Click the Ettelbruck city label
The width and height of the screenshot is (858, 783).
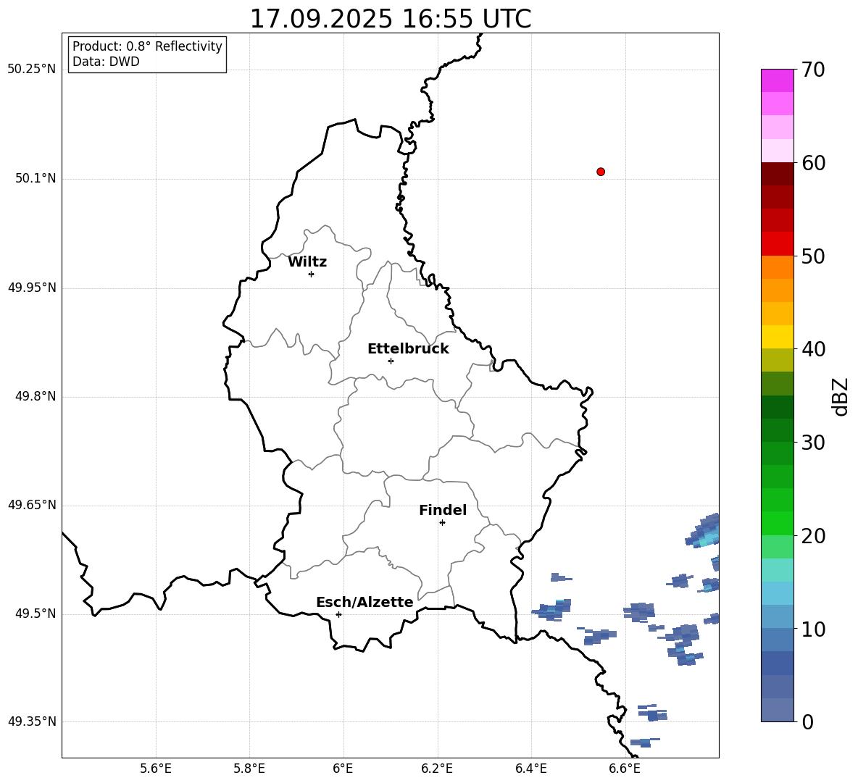pyautogui.click(x=408, y=349)
